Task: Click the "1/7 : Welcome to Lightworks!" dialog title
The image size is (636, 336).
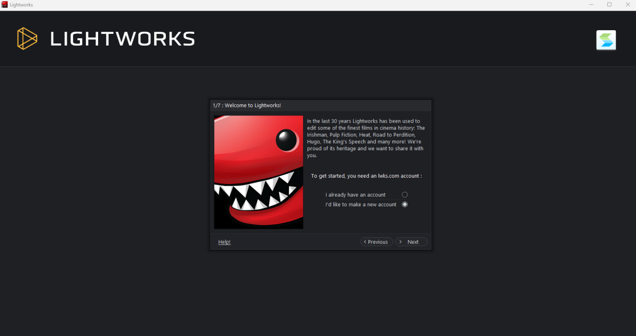Action: (247, 105)
